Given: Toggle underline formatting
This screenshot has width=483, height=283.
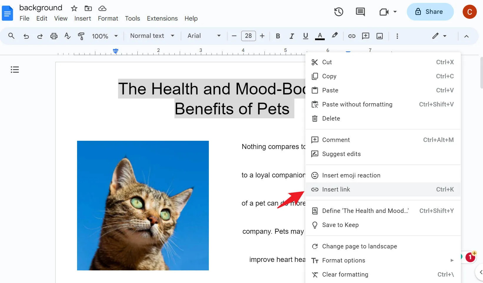Looking at the screenshot, I should click(306, 36).
